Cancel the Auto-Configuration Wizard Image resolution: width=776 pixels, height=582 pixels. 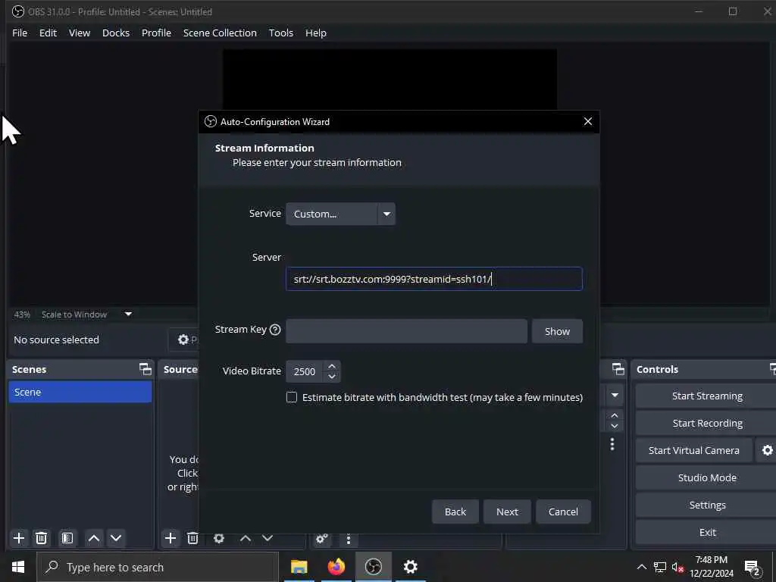[563, 512]
